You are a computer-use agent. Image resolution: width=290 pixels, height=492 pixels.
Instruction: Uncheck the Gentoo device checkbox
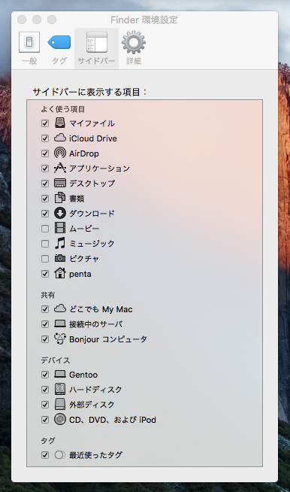[x=45, y=375]
